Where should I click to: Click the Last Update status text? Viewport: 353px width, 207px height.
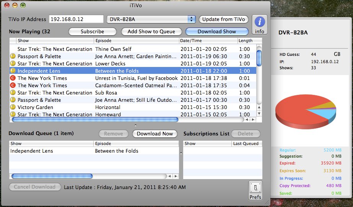(125, 187)
